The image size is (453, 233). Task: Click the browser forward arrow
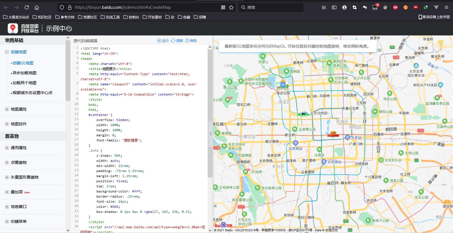coord(16,7)
